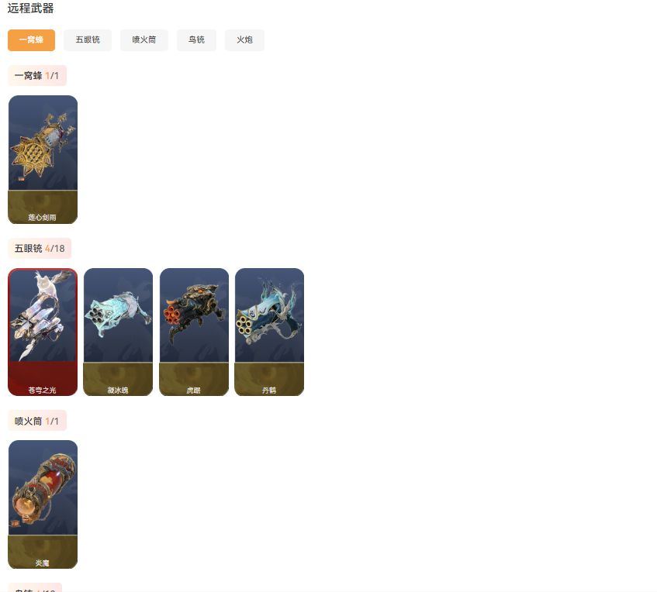The image size is (657, 592).
Task: Click the 五眼铳 4/18 section label
Action: pos(40,248)
